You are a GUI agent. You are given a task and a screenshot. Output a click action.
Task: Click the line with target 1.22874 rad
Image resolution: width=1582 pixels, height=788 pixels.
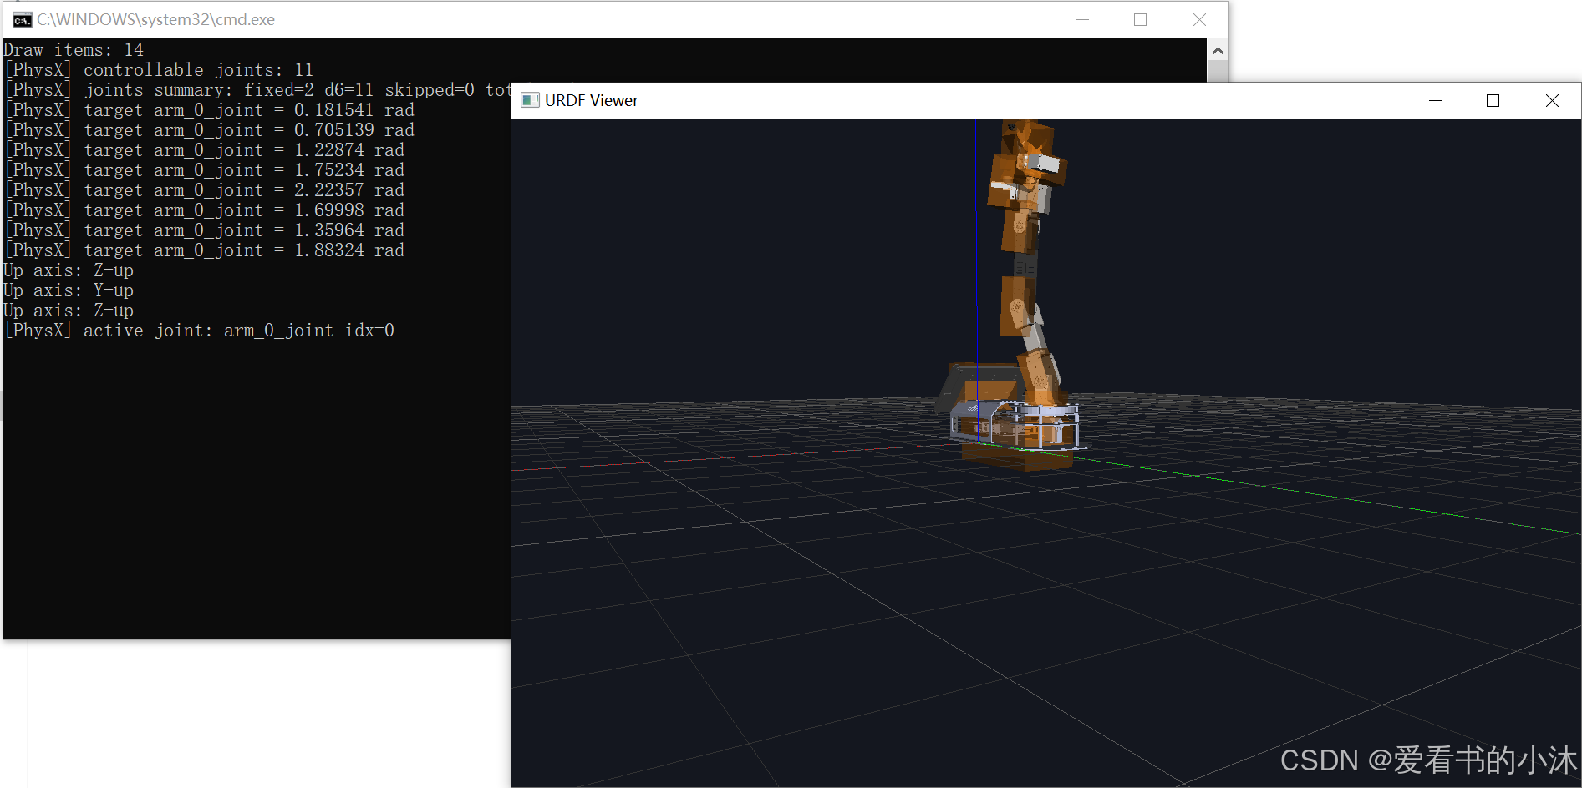click(204, 150)
